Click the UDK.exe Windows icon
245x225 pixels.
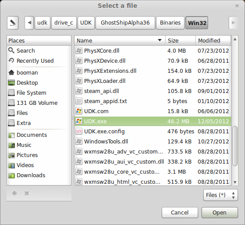pyautogui.click(x=79, y=121)
